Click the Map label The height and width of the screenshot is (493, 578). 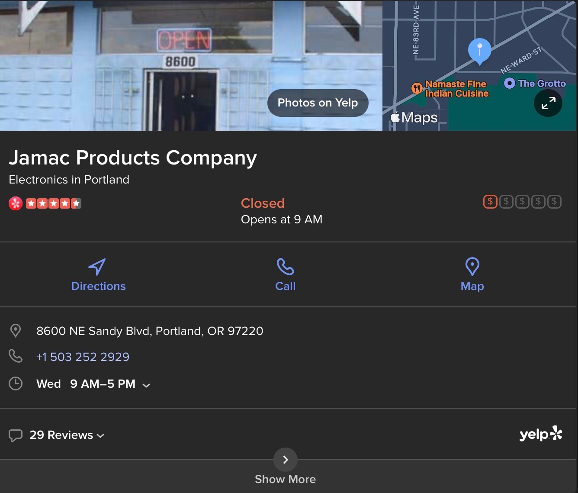pyautogui.click(x=472, y=286)
